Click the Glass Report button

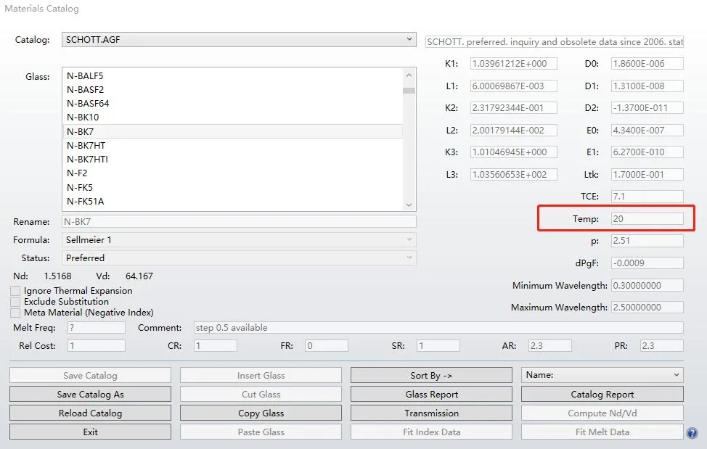tap(432, 395)
